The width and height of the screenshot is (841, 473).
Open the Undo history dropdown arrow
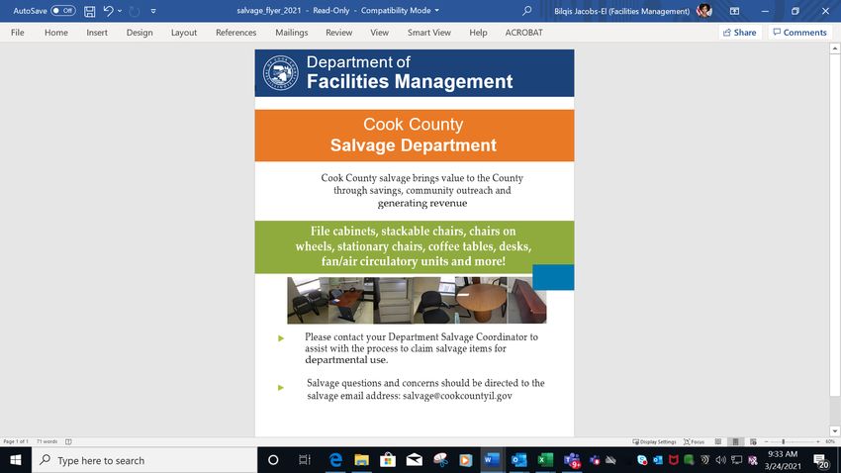tap(120, 11)
